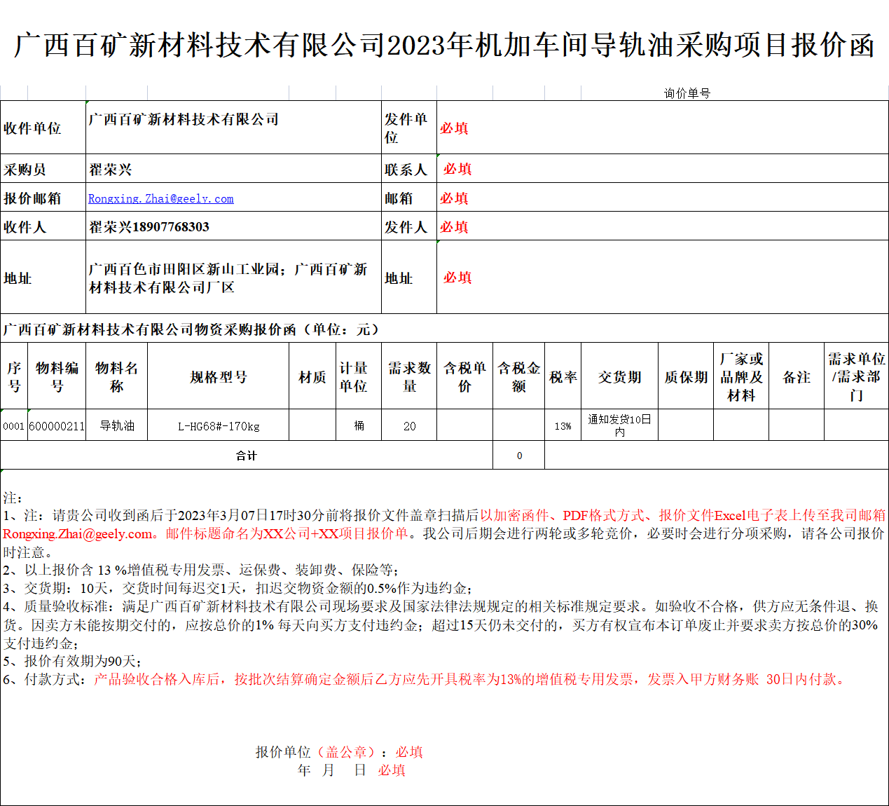The height and width of the screenshot is (806, 889).
Task: Click the 广西百矿新材料技术有限公司 recipient cell
Action: coord(234,128)
